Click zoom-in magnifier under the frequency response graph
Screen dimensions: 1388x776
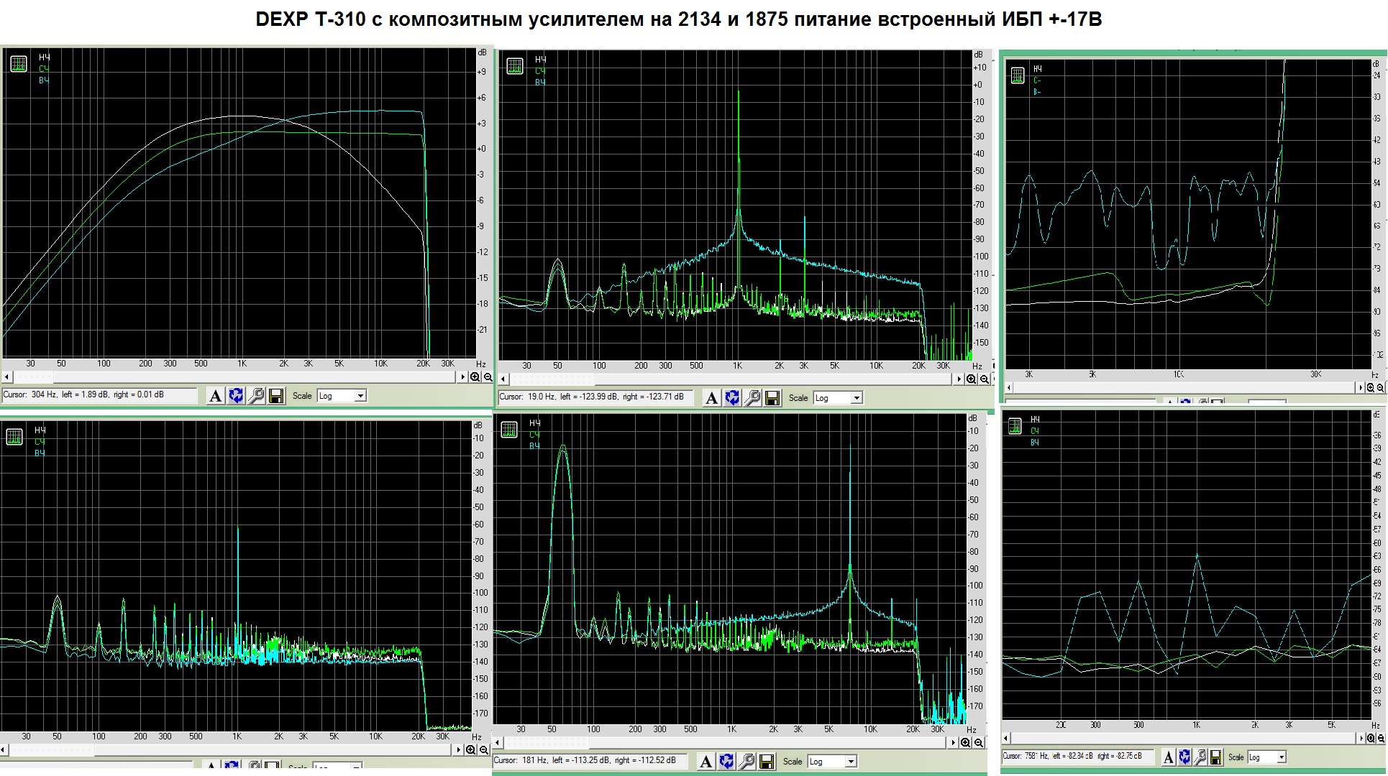tap(475, 377)
